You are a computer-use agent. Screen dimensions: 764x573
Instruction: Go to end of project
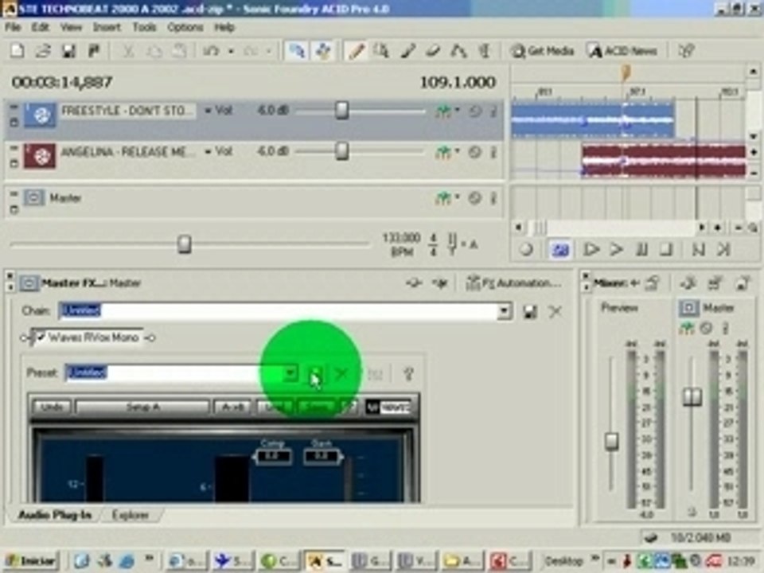pyautogui.click(x=724, y=249)
